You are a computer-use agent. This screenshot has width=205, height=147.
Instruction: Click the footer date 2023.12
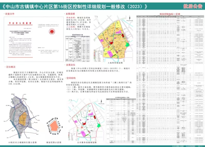(200, 146)
